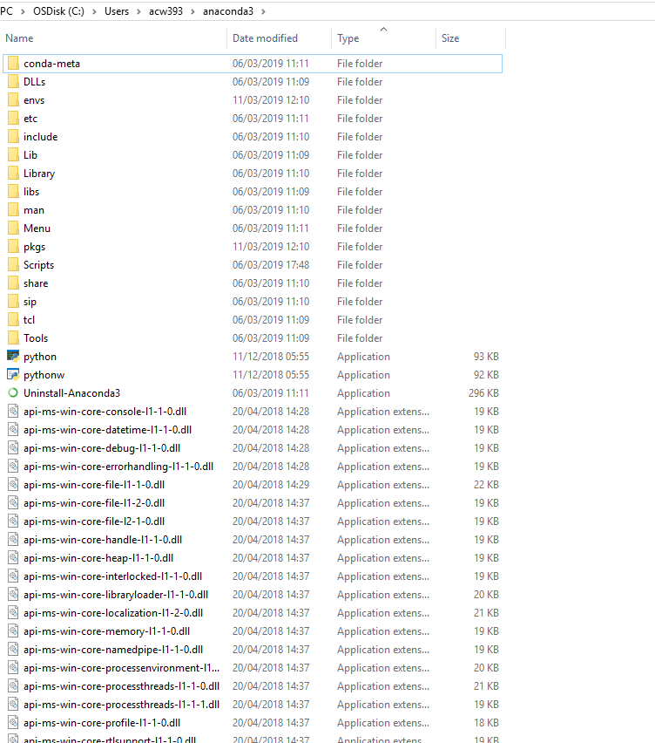Select the envs folder icon
Image resolution: width=655 pixels, height=743 pixels.
(x=13, y=100)
